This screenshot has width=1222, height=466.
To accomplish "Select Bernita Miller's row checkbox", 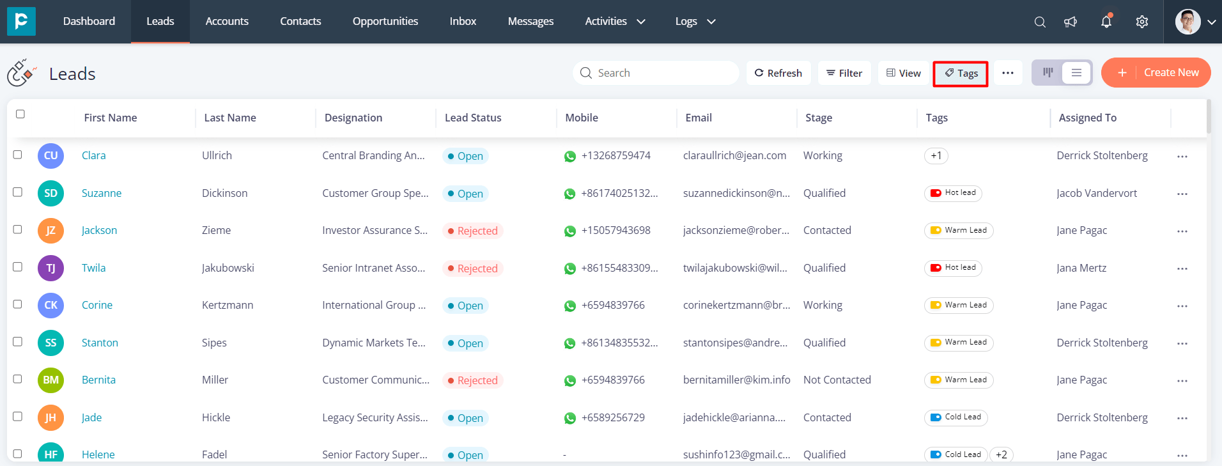I will [x=18, y=378].
